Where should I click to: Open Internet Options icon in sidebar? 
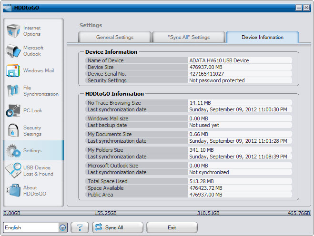(x=13, y=31)
